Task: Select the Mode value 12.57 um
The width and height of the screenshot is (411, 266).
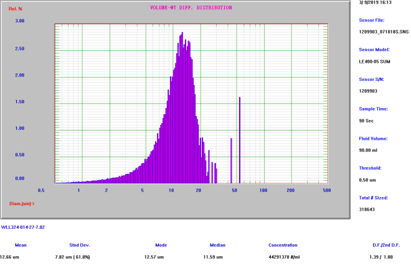Action: point(153,257)
